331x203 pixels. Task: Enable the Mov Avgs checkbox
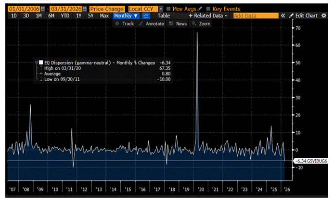click(x=169, y=9)
